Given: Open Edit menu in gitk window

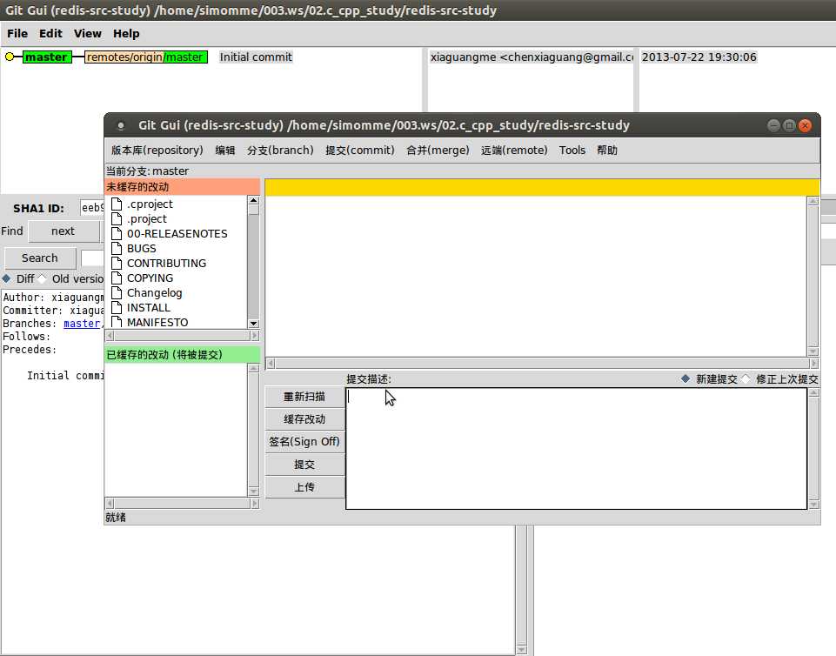Looking at the screenshot, I should pyautogui.click(x=50, y=34).
